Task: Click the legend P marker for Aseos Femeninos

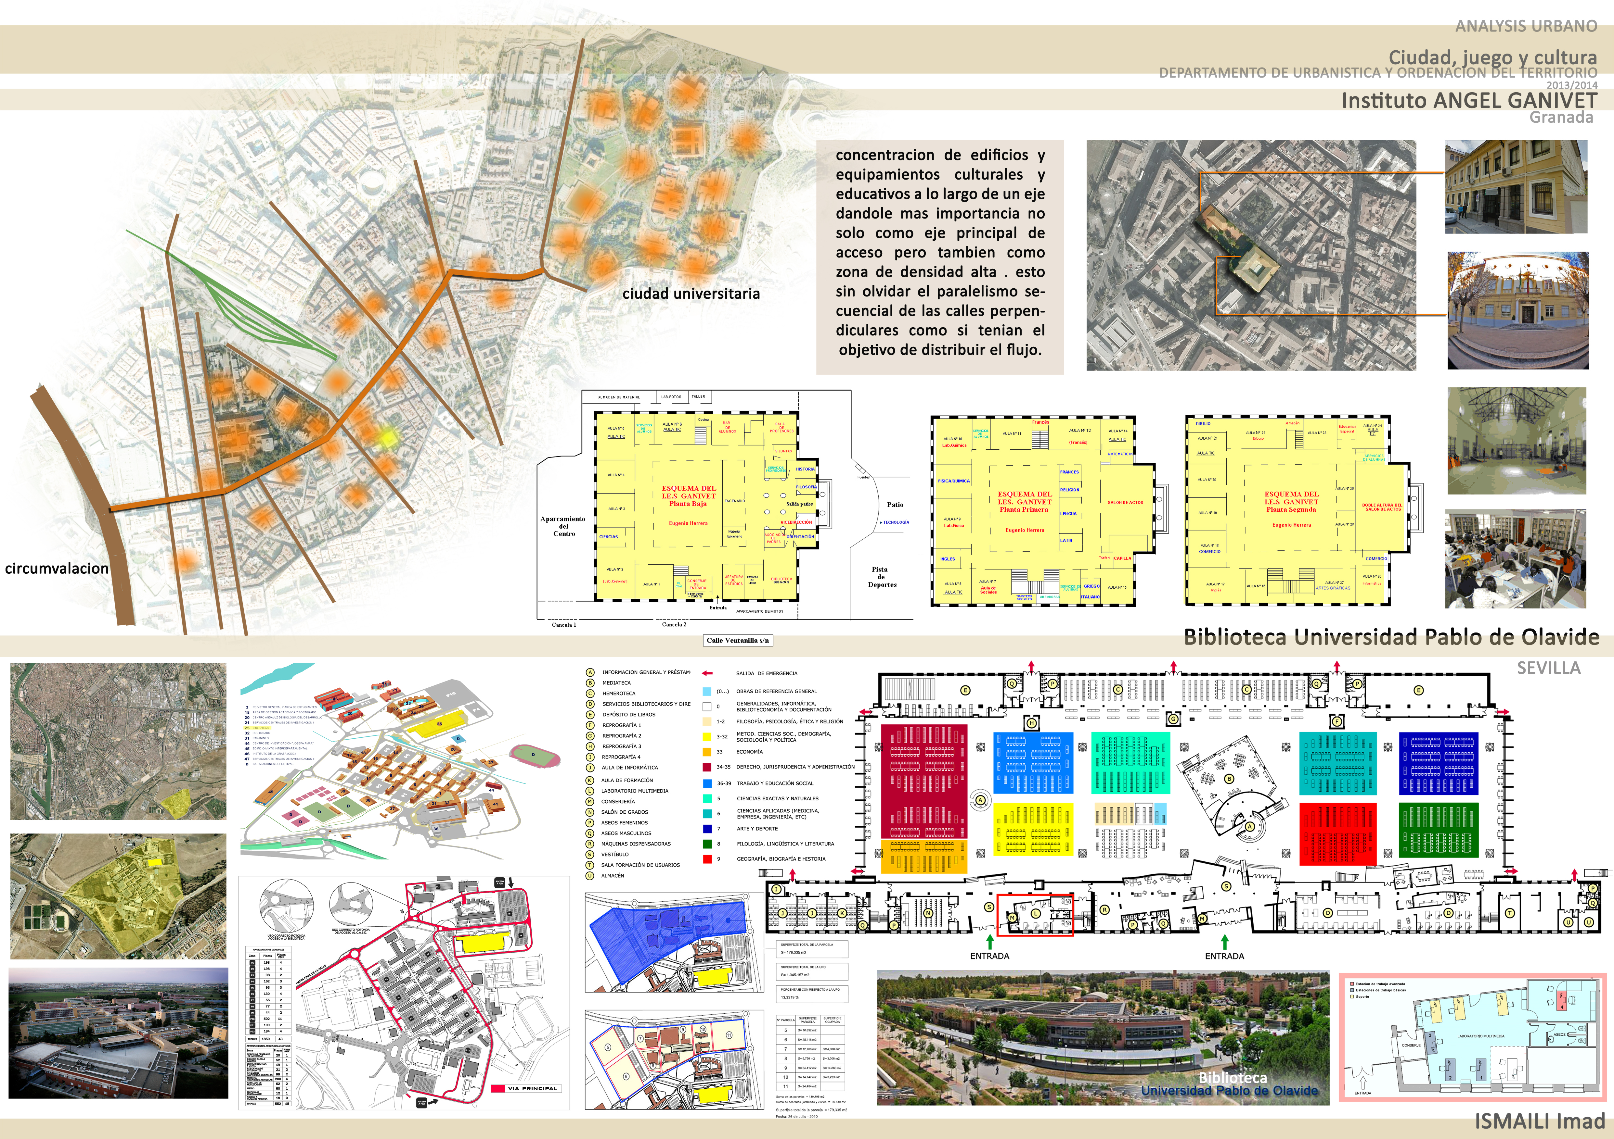Action: [590, 822]
